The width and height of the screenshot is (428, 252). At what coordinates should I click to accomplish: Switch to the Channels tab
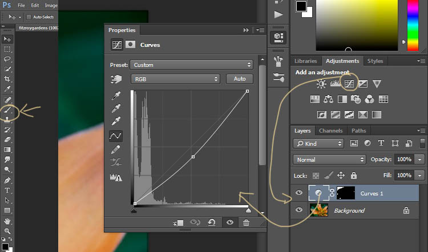coord(330,131)
